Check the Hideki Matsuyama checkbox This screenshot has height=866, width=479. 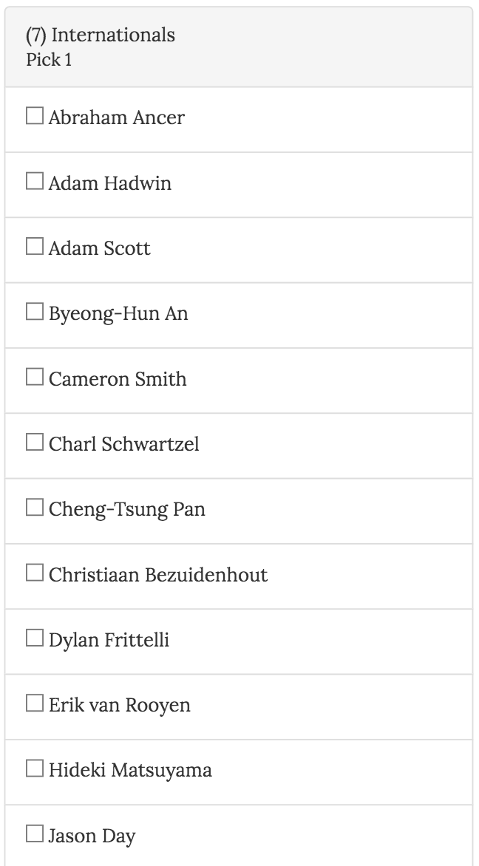point(35,769)
